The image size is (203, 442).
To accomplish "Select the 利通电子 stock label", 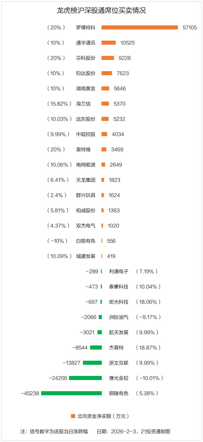I will 119,271.
